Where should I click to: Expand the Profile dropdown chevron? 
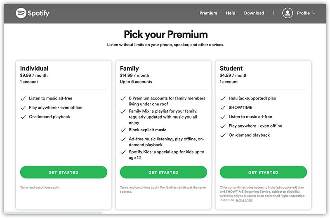(314, 13)
